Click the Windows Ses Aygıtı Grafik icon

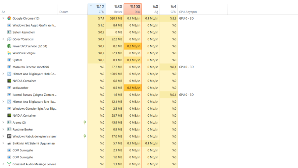pos(9,25)
